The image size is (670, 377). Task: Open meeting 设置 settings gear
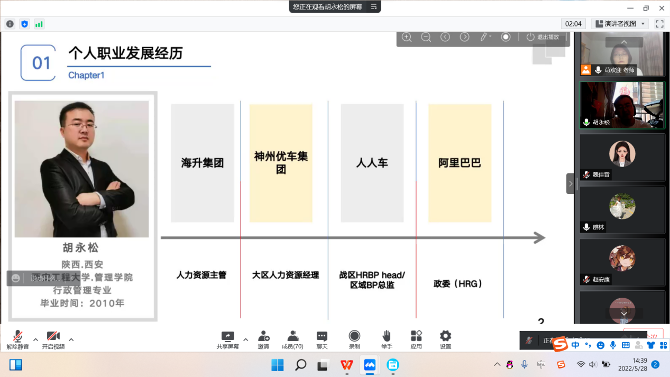[445, 337]
